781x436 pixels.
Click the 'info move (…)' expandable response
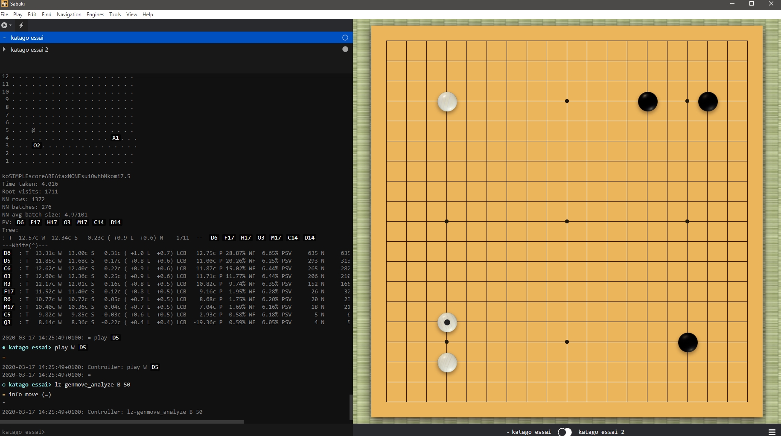[x=30, y=395]
